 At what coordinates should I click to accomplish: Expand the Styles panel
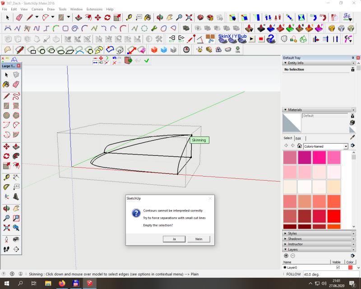(x=292, y=233)
